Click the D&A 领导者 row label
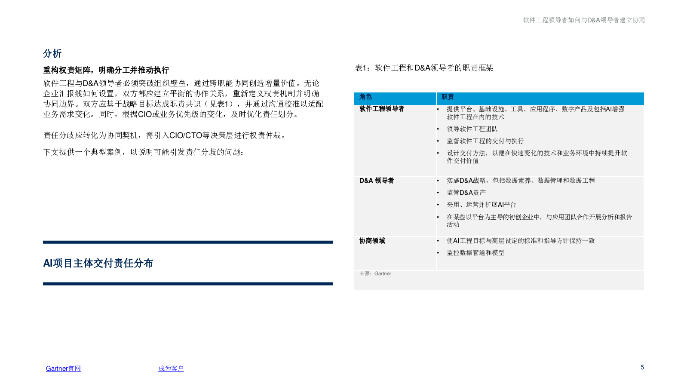Screen dimensions: 687x387 click(x=377, y=181)
